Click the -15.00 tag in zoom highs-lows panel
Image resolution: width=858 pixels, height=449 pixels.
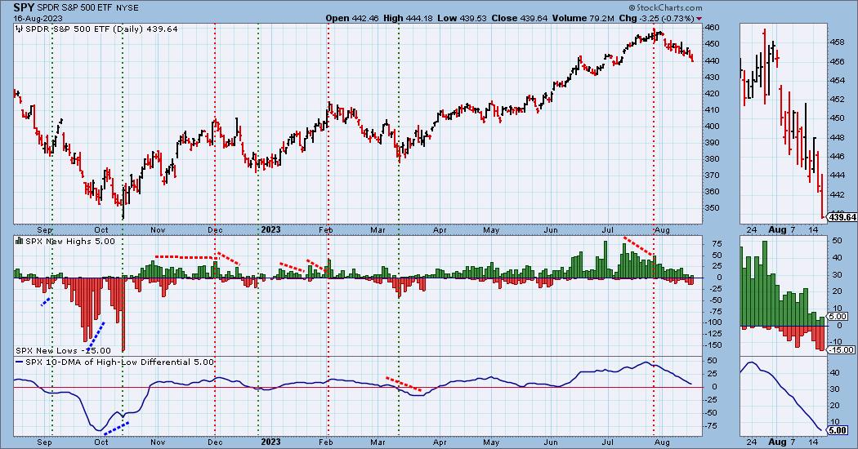pyautogui.click(x=842, y=350)
